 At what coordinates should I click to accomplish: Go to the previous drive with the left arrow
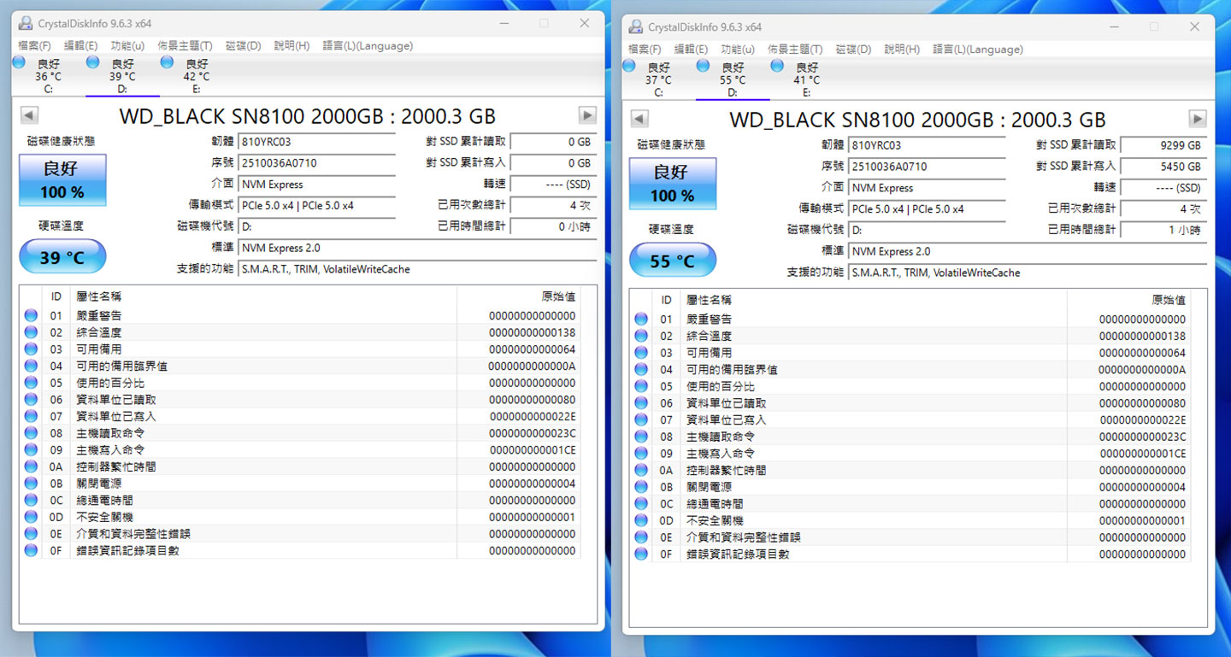point(28,114)
